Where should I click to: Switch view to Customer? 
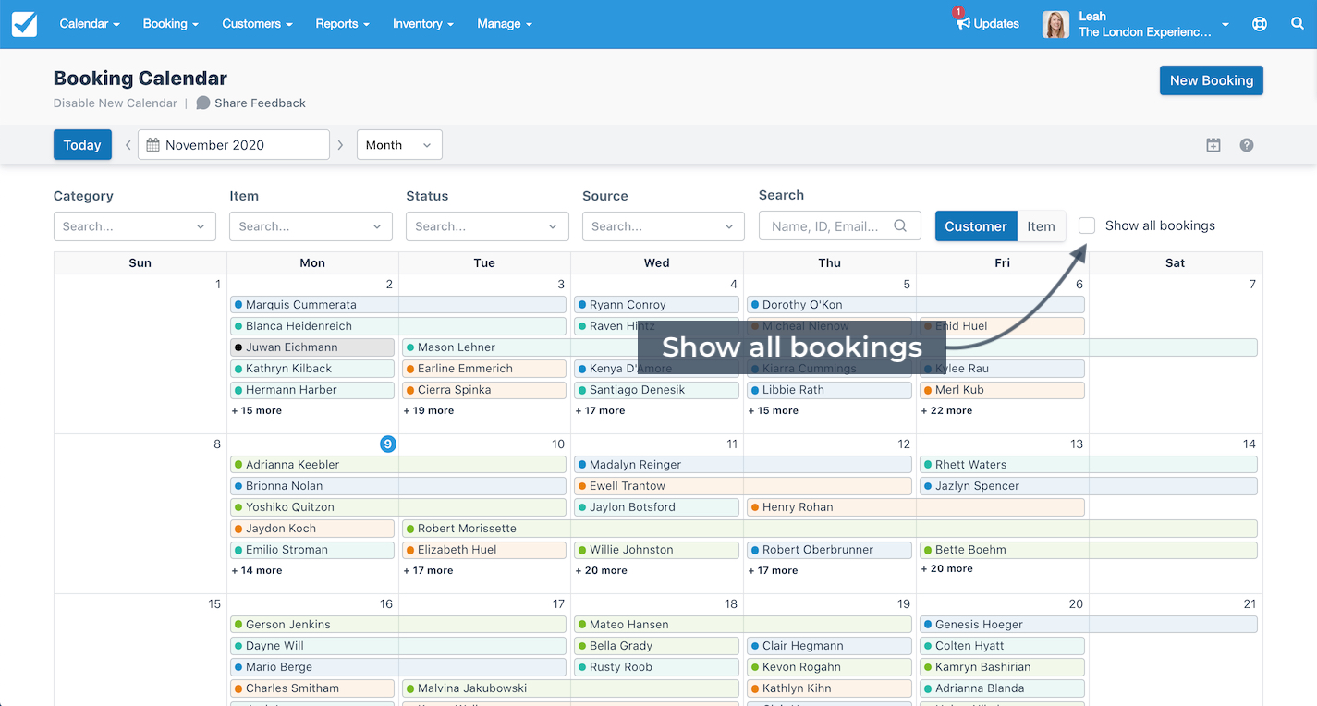pyautogui.click(x=976, y=226)
